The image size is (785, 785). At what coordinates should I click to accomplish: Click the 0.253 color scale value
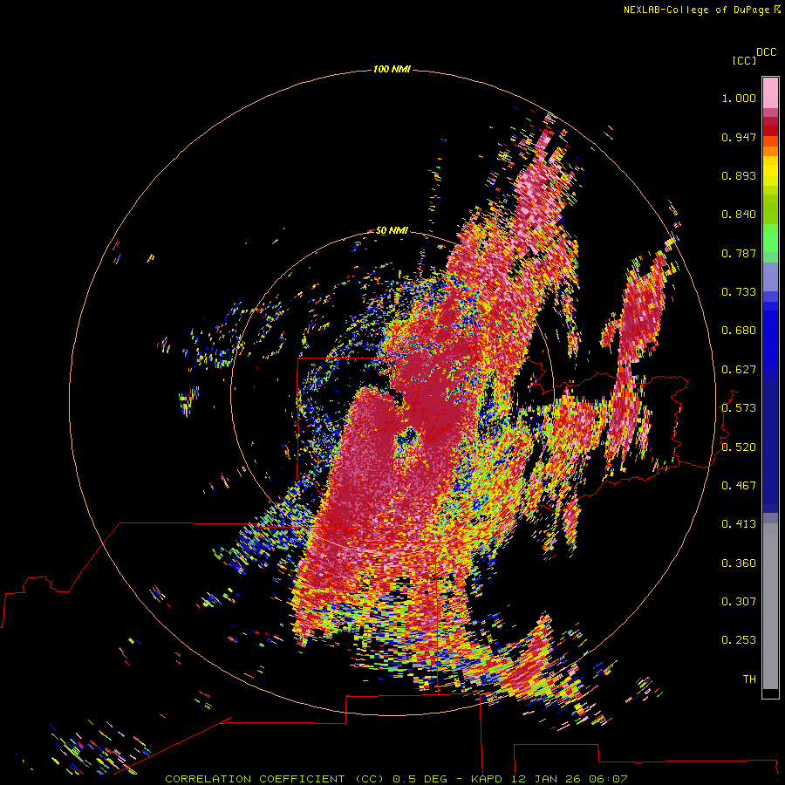pos(739,640)
